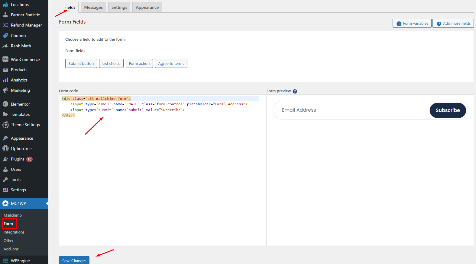Click the Save Changes button
Image resolution: width=476 pixels, height=264 pixels.
pyautogui.click(x=74, y=260)
